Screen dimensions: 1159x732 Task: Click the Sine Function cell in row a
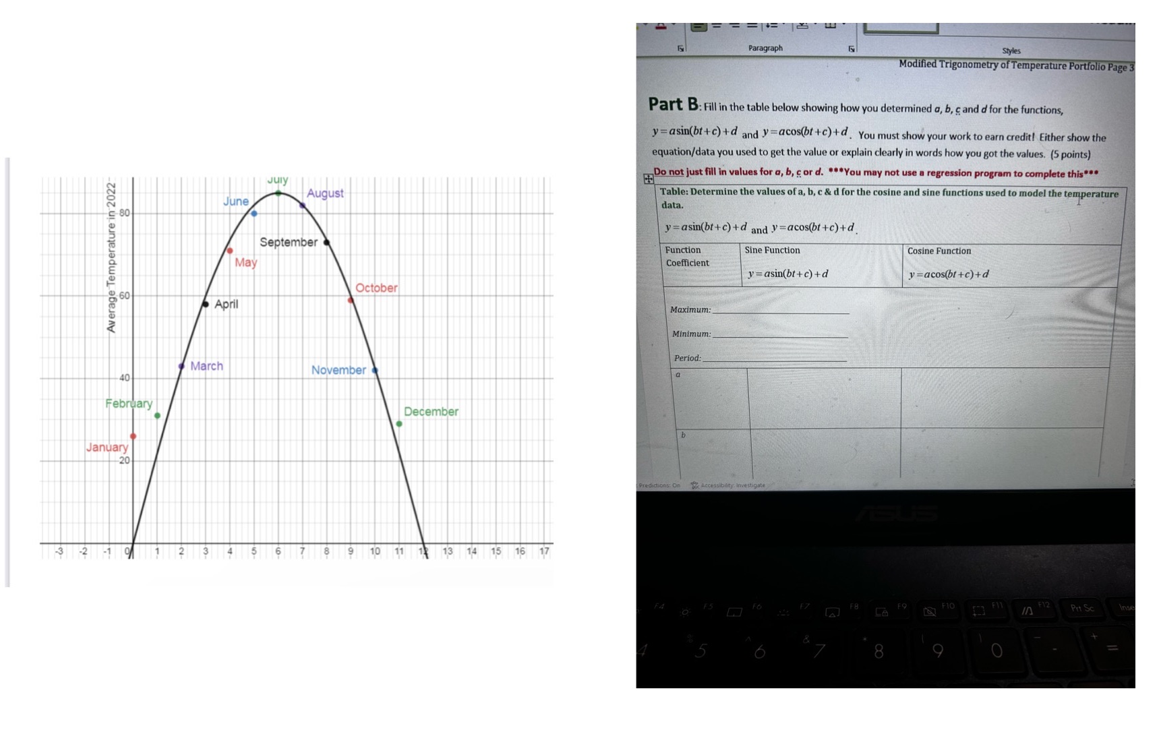tap(824, 398)
